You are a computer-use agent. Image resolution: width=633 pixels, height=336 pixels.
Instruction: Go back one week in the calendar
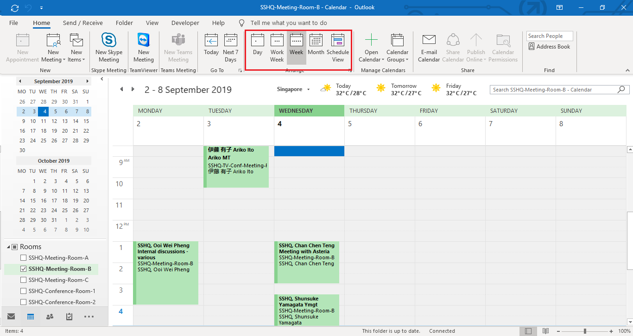click(121, 89)
